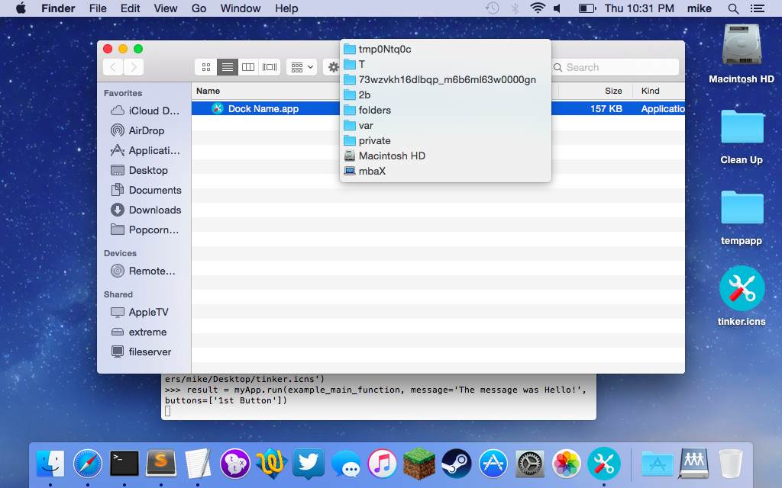This screenshot has width=782, height=488.
Task: Choose folders in the path popup
Action: click(x=445, y=110)
